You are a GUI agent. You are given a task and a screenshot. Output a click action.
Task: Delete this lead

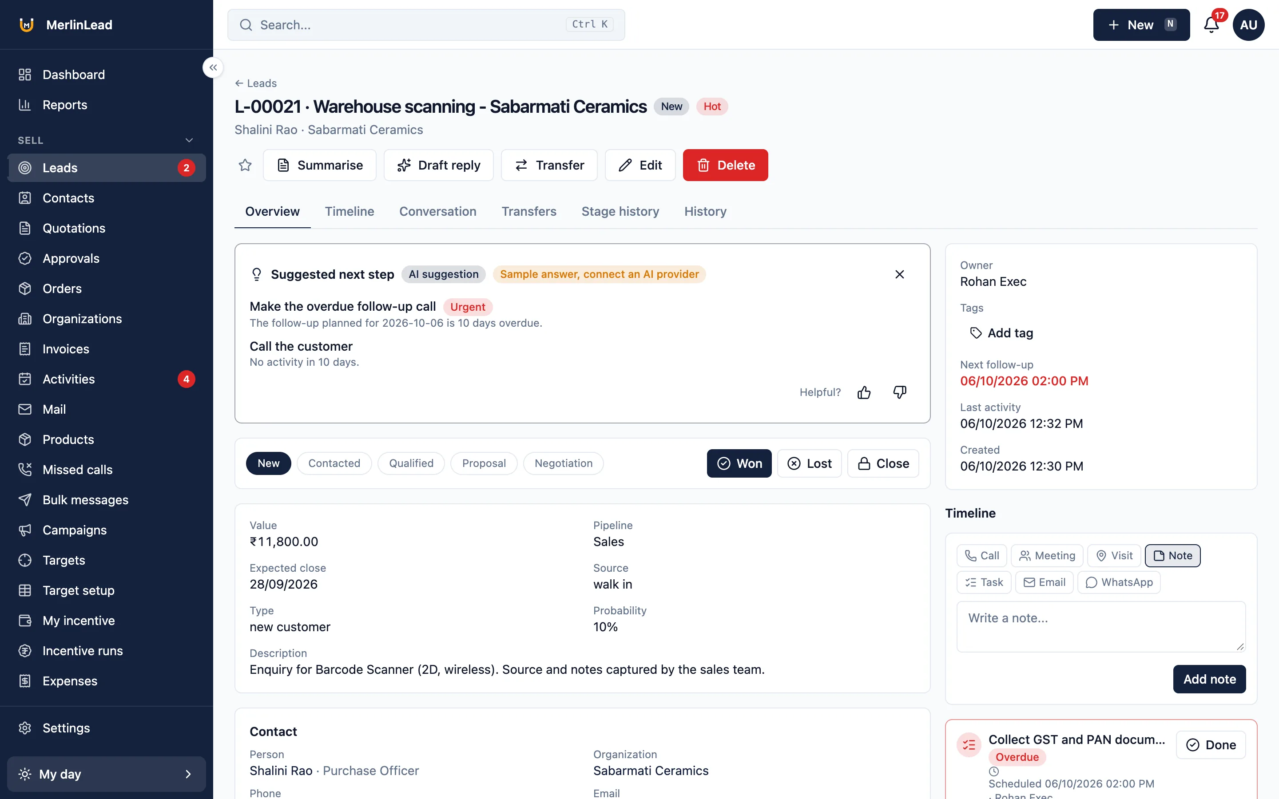(x=725, y=165)
